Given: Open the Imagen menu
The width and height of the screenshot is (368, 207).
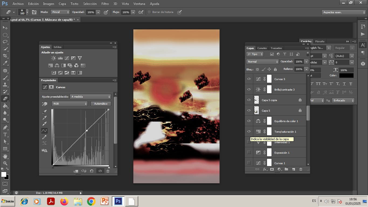Looking at the screenshot, I should point(48,4).
